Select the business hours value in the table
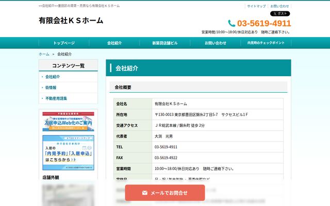This screenshot has height=206, width=330. pyautogui.click(x=194, y=168)
